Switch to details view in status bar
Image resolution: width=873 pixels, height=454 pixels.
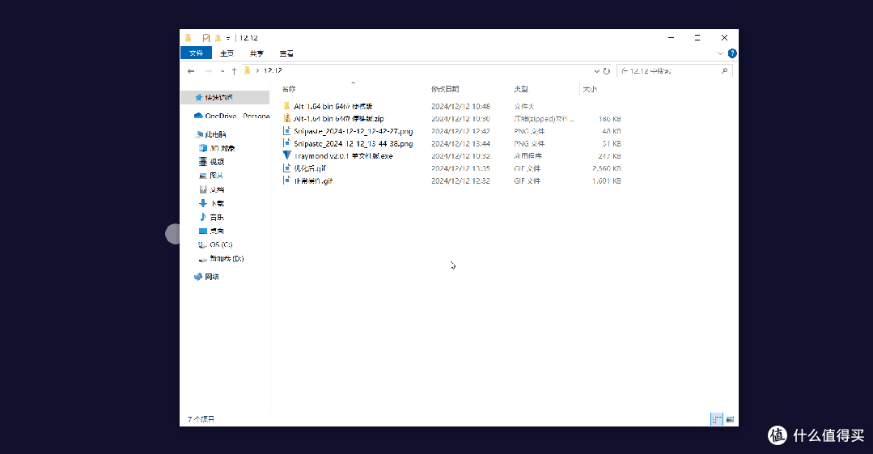tap(717, 419)
